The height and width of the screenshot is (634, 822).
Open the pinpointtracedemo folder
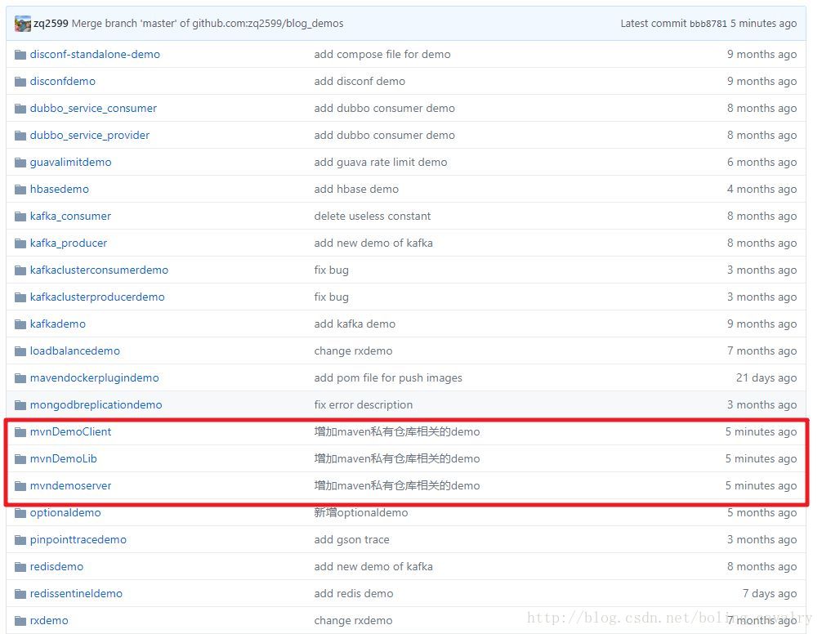pyautogui.click(x=78, y=540)
